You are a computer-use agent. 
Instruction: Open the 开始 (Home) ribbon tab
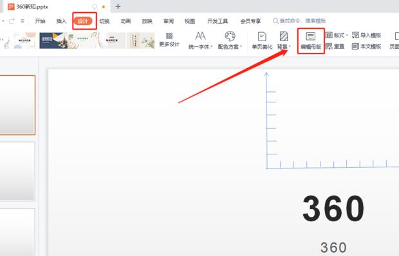click(40, 21)
